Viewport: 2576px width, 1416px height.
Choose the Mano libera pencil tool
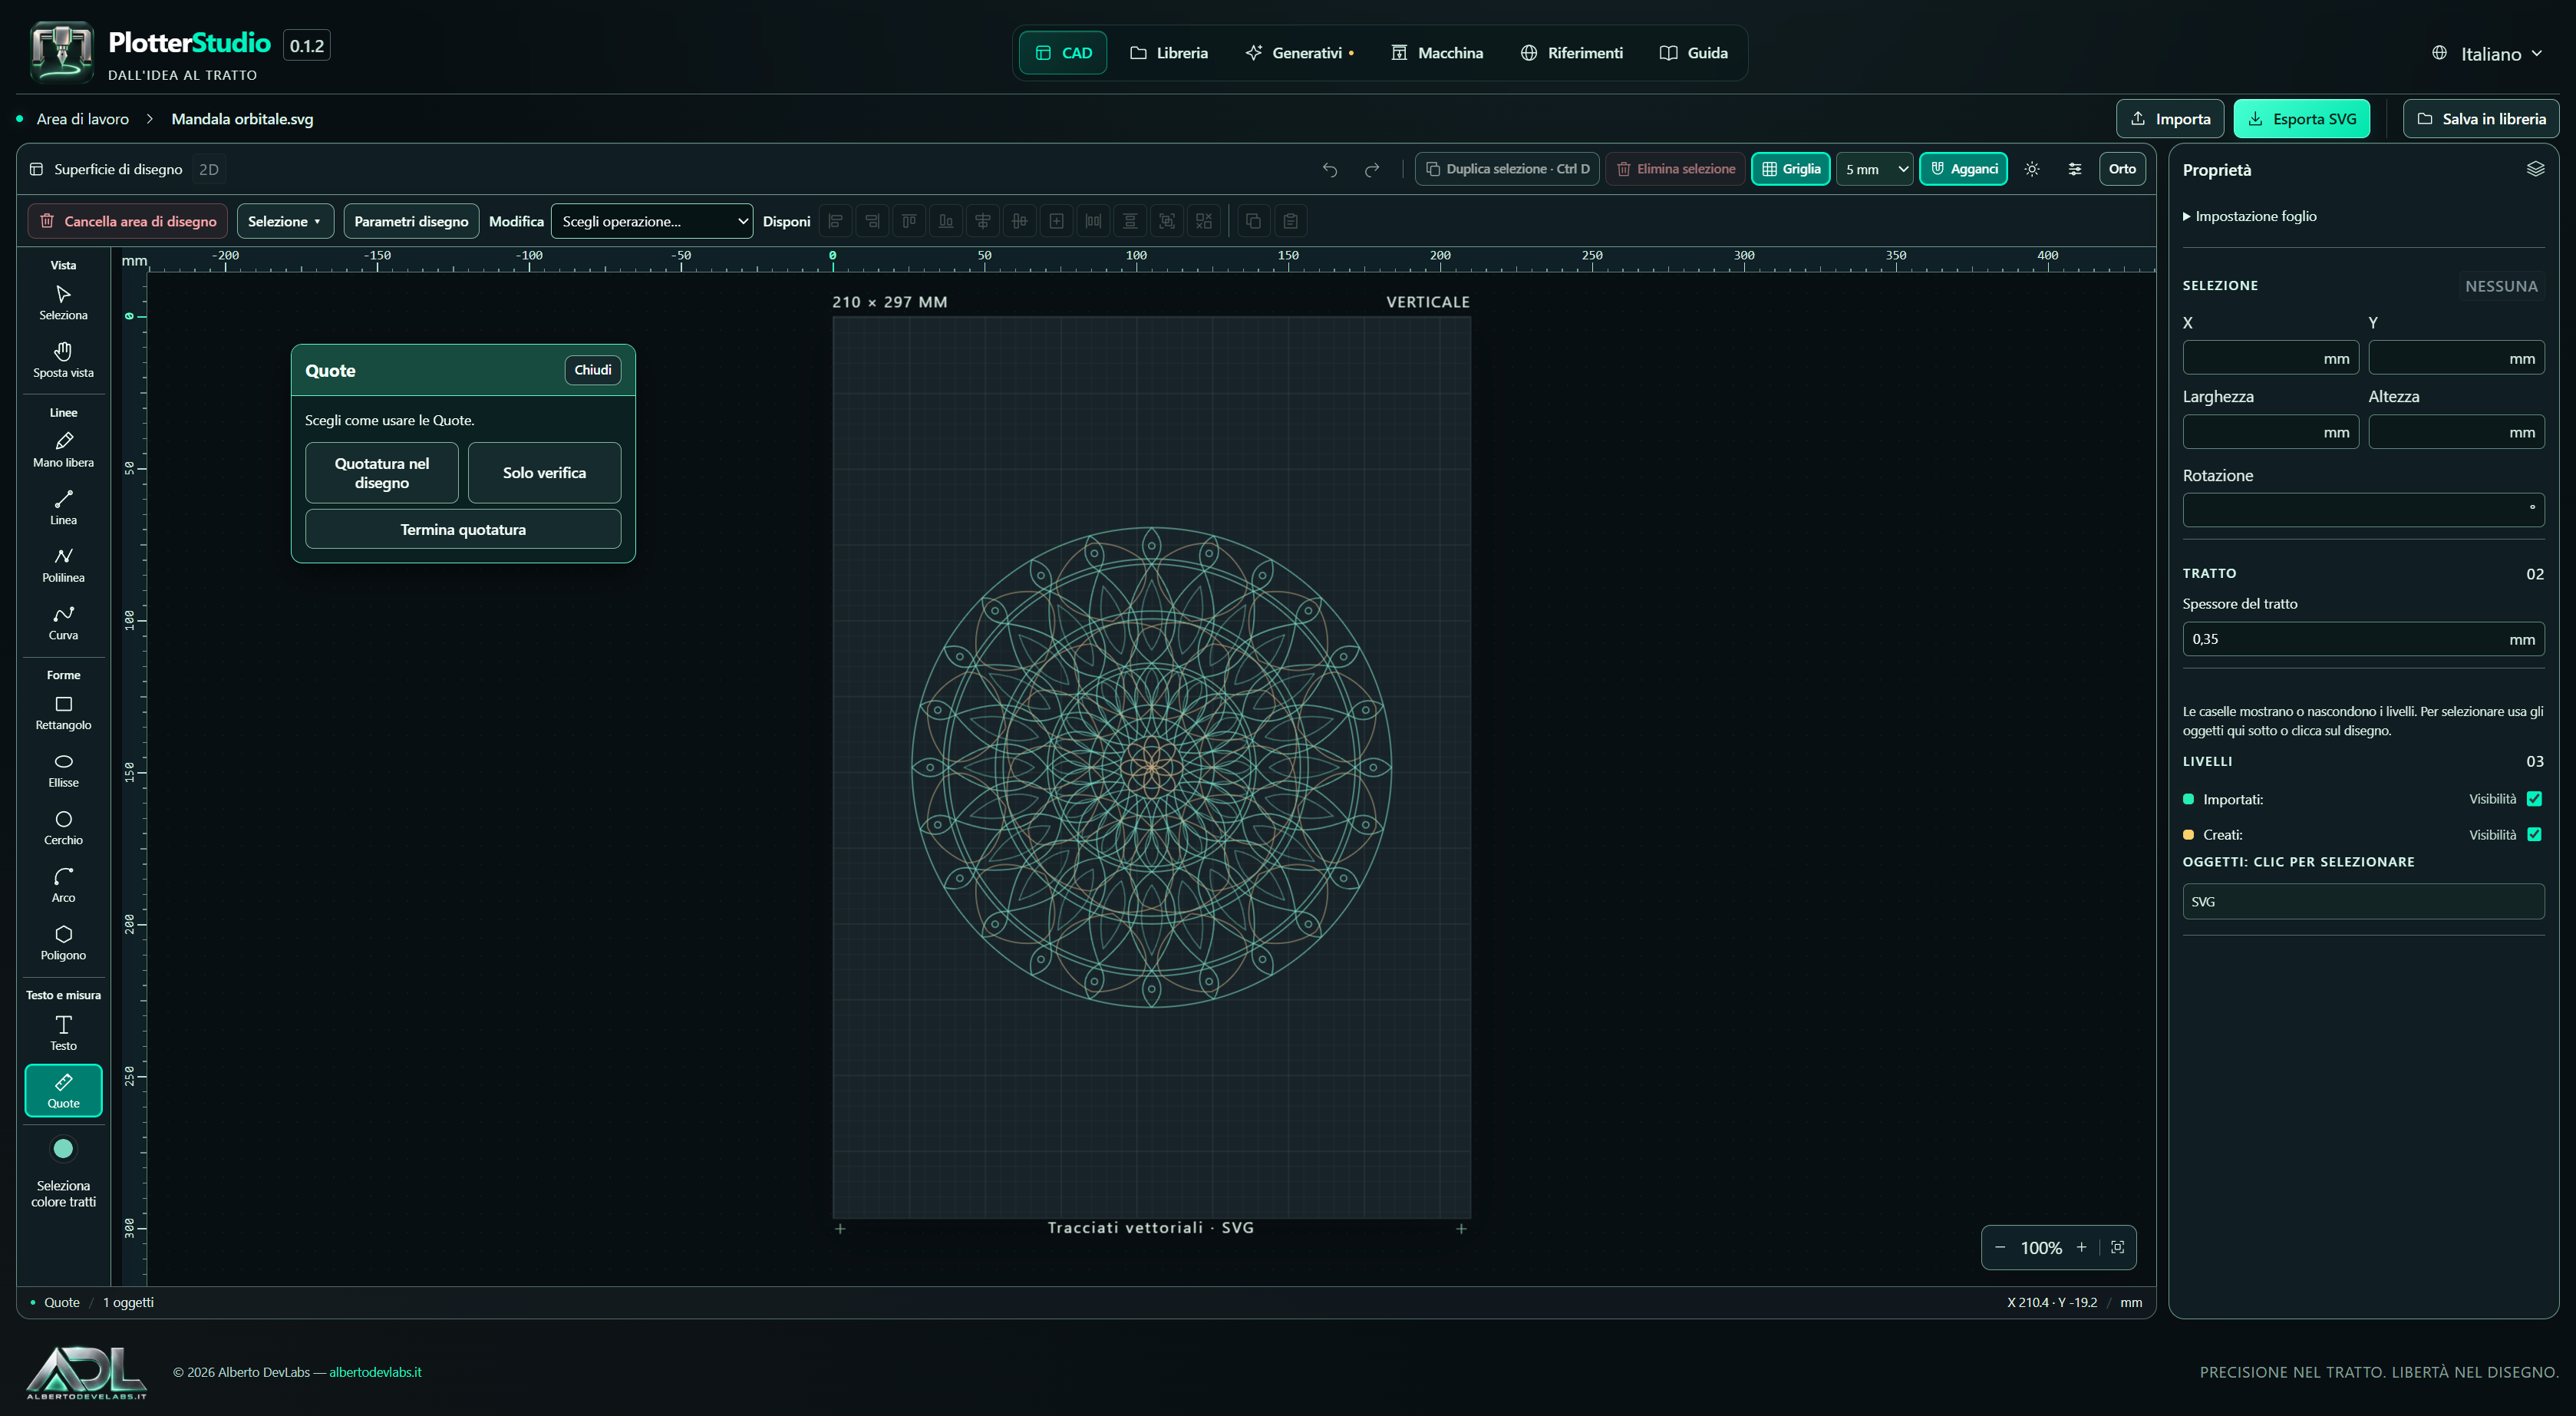tap(63, 450)
